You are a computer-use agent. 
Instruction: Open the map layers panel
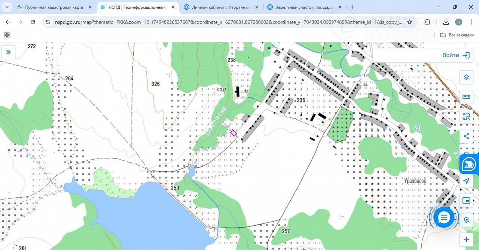coord(466,77)
